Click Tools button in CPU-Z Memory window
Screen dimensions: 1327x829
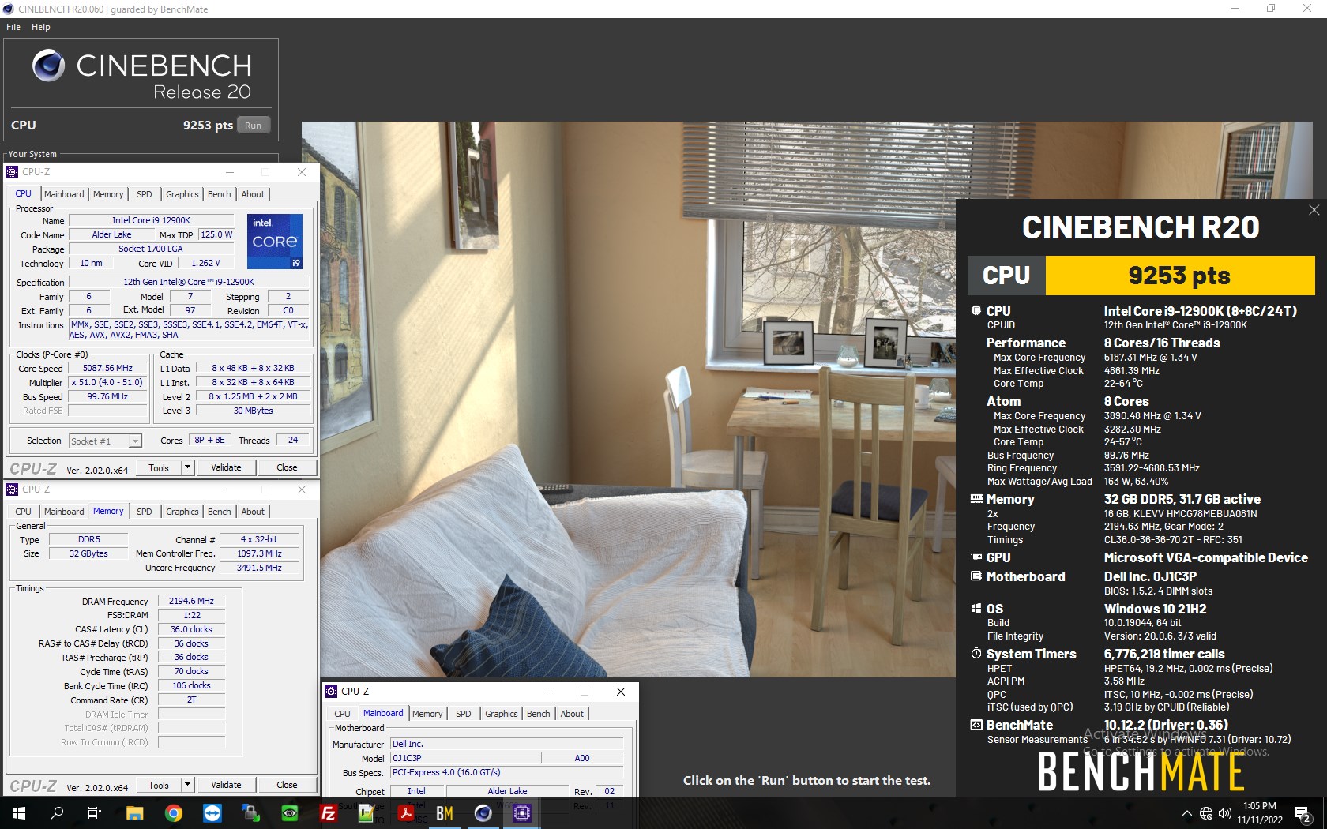click(x=159, y=785)
